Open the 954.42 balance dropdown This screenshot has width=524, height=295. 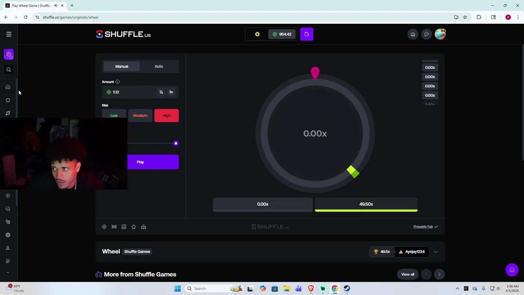(282, 34)
